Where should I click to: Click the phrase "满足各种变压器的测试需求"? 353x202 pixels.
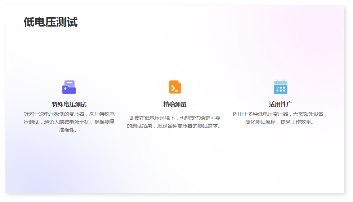[187, 126]
